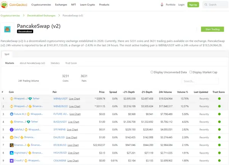The width and height of the screenshot is (229, 165).
Task: Open the Portfolio link
Action: point(171,5)
